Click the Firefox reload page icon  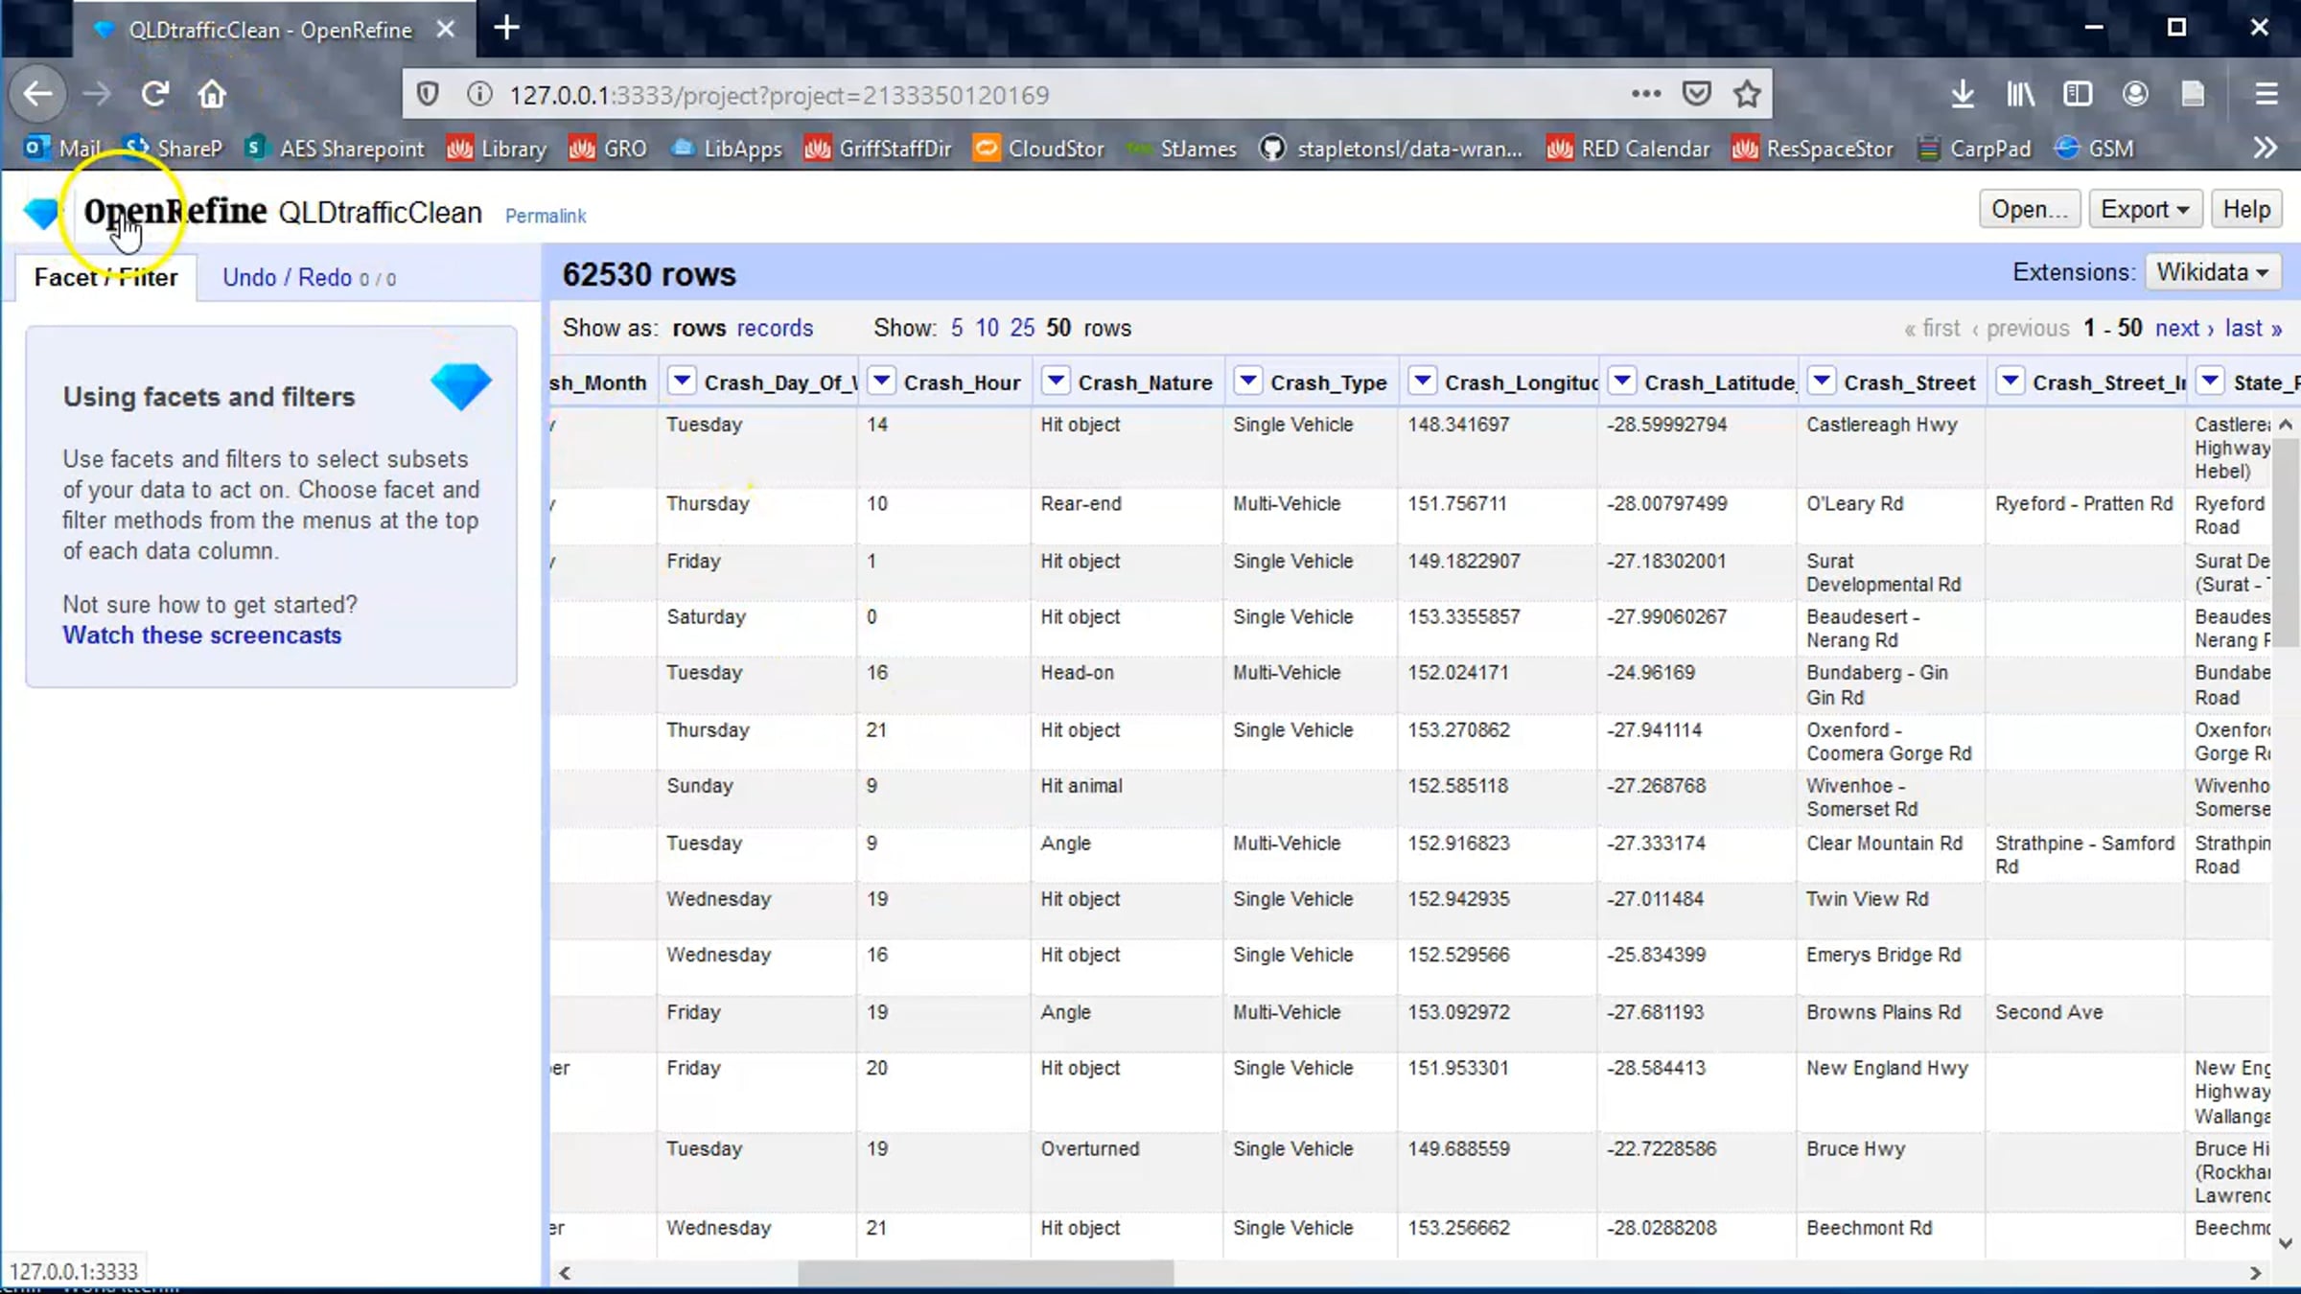click(154, 94)
